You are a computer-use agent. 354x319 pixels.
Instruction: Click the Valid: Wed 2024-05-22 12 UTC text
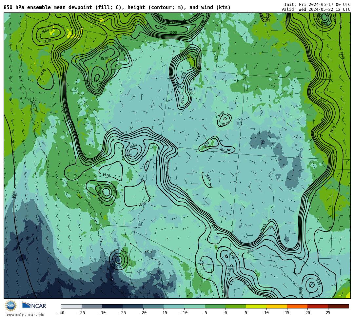316,10
